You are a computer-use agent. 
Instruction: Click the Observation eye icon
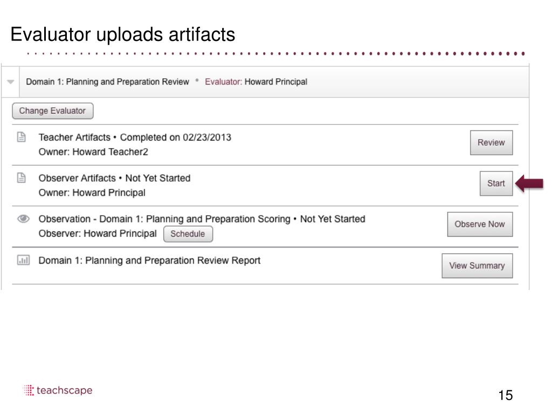(23, 219)
